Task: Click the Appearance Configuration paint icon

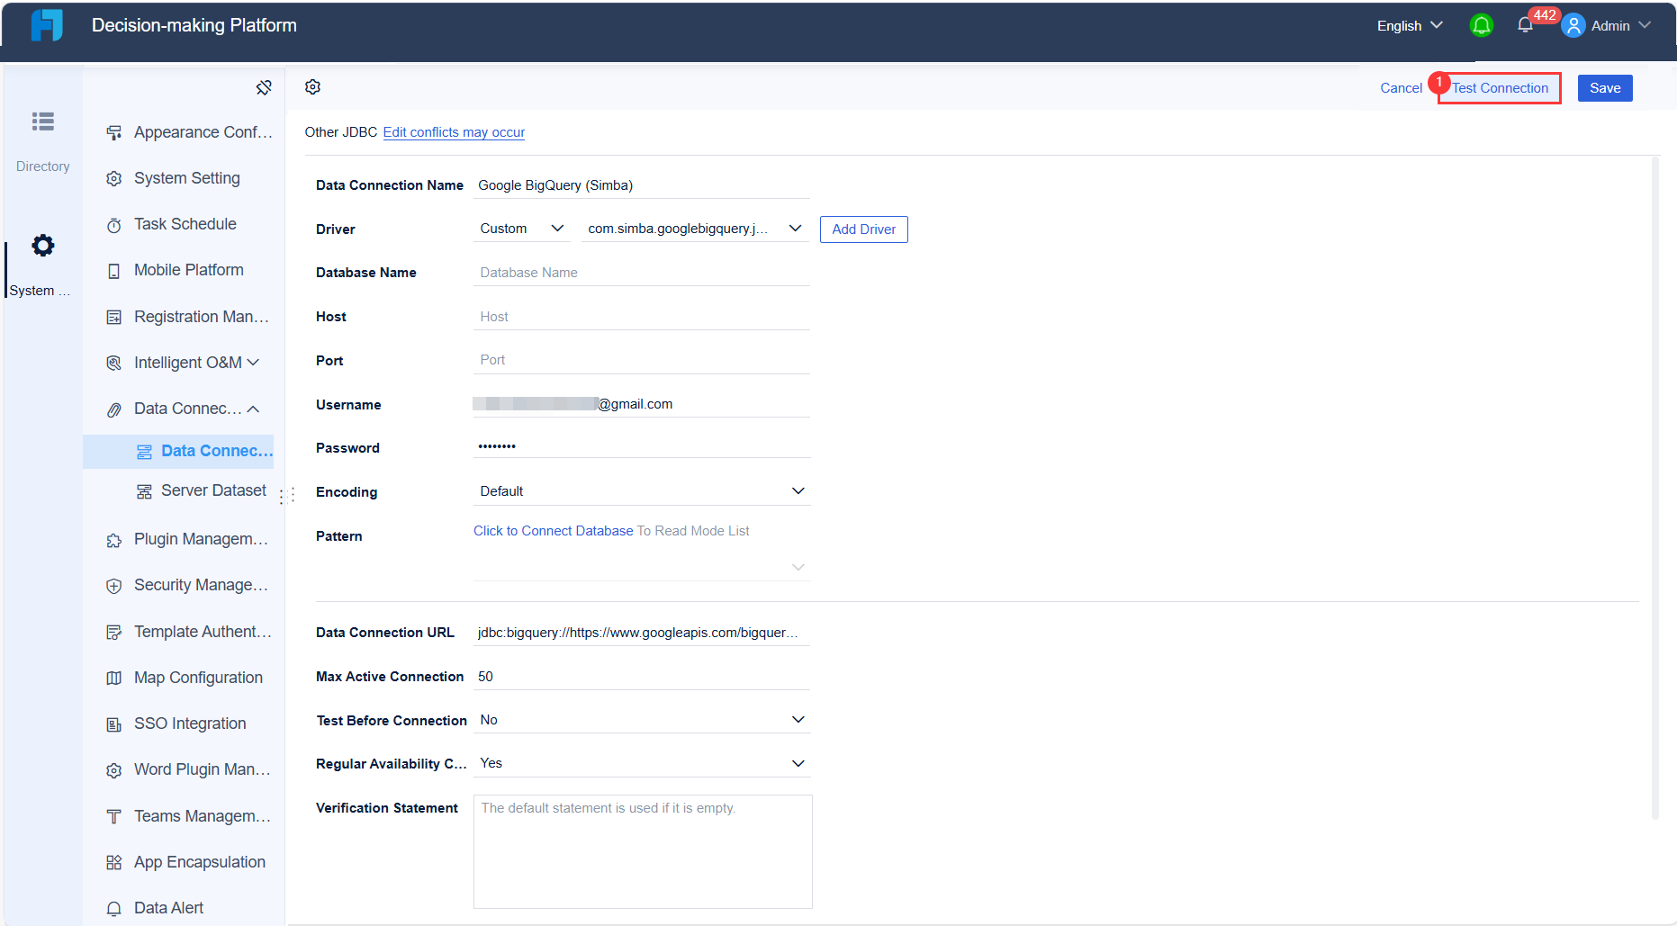Action: (x=113, y=133)
